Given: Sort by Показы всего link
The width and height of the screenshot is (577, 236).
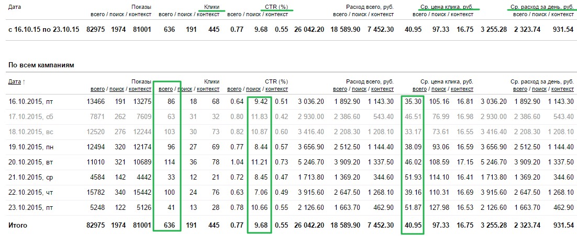Looking at the screenshot, I should click(97, 89).
